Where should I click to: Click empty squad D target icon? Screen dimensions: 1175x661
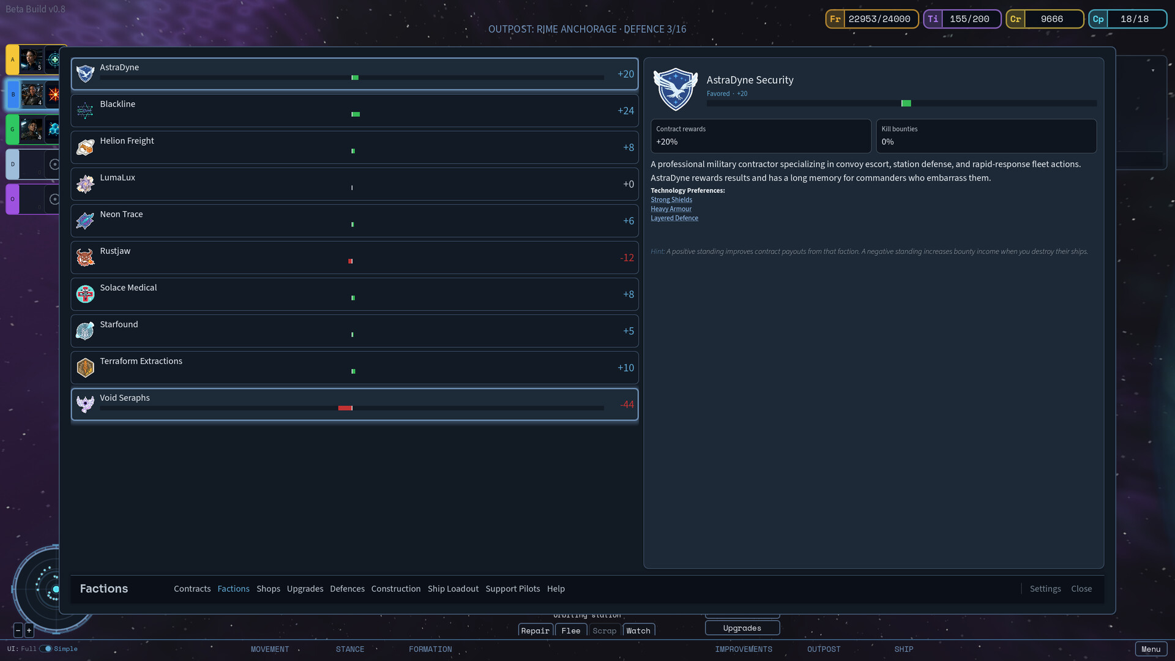pyautogui.click(x=54, y=164)
